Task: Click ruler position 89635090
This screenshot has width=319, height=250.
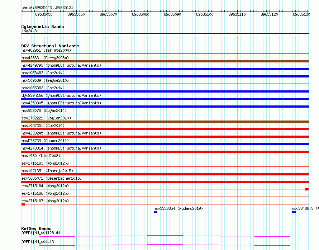Action: 172,14
